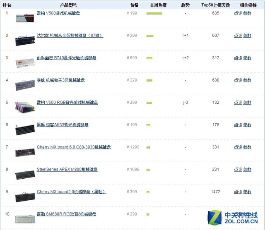This screenshot has width=265, height=230.
Task: Open 点评 for 狼蛛 机械鬼王3区
Action: pos(238,80)
